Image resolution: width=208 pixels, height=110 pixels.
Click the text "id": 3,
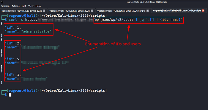(13, 75)
